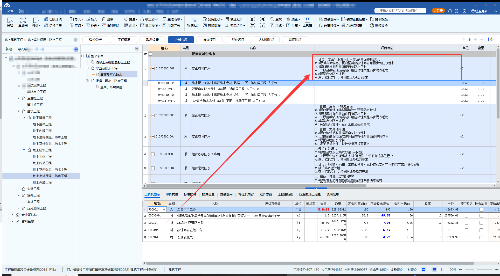Screen dimensions: 500x276
Task: Check 是否暂估 box for 改性沥青嵌缝油膏
Action: 467,230
